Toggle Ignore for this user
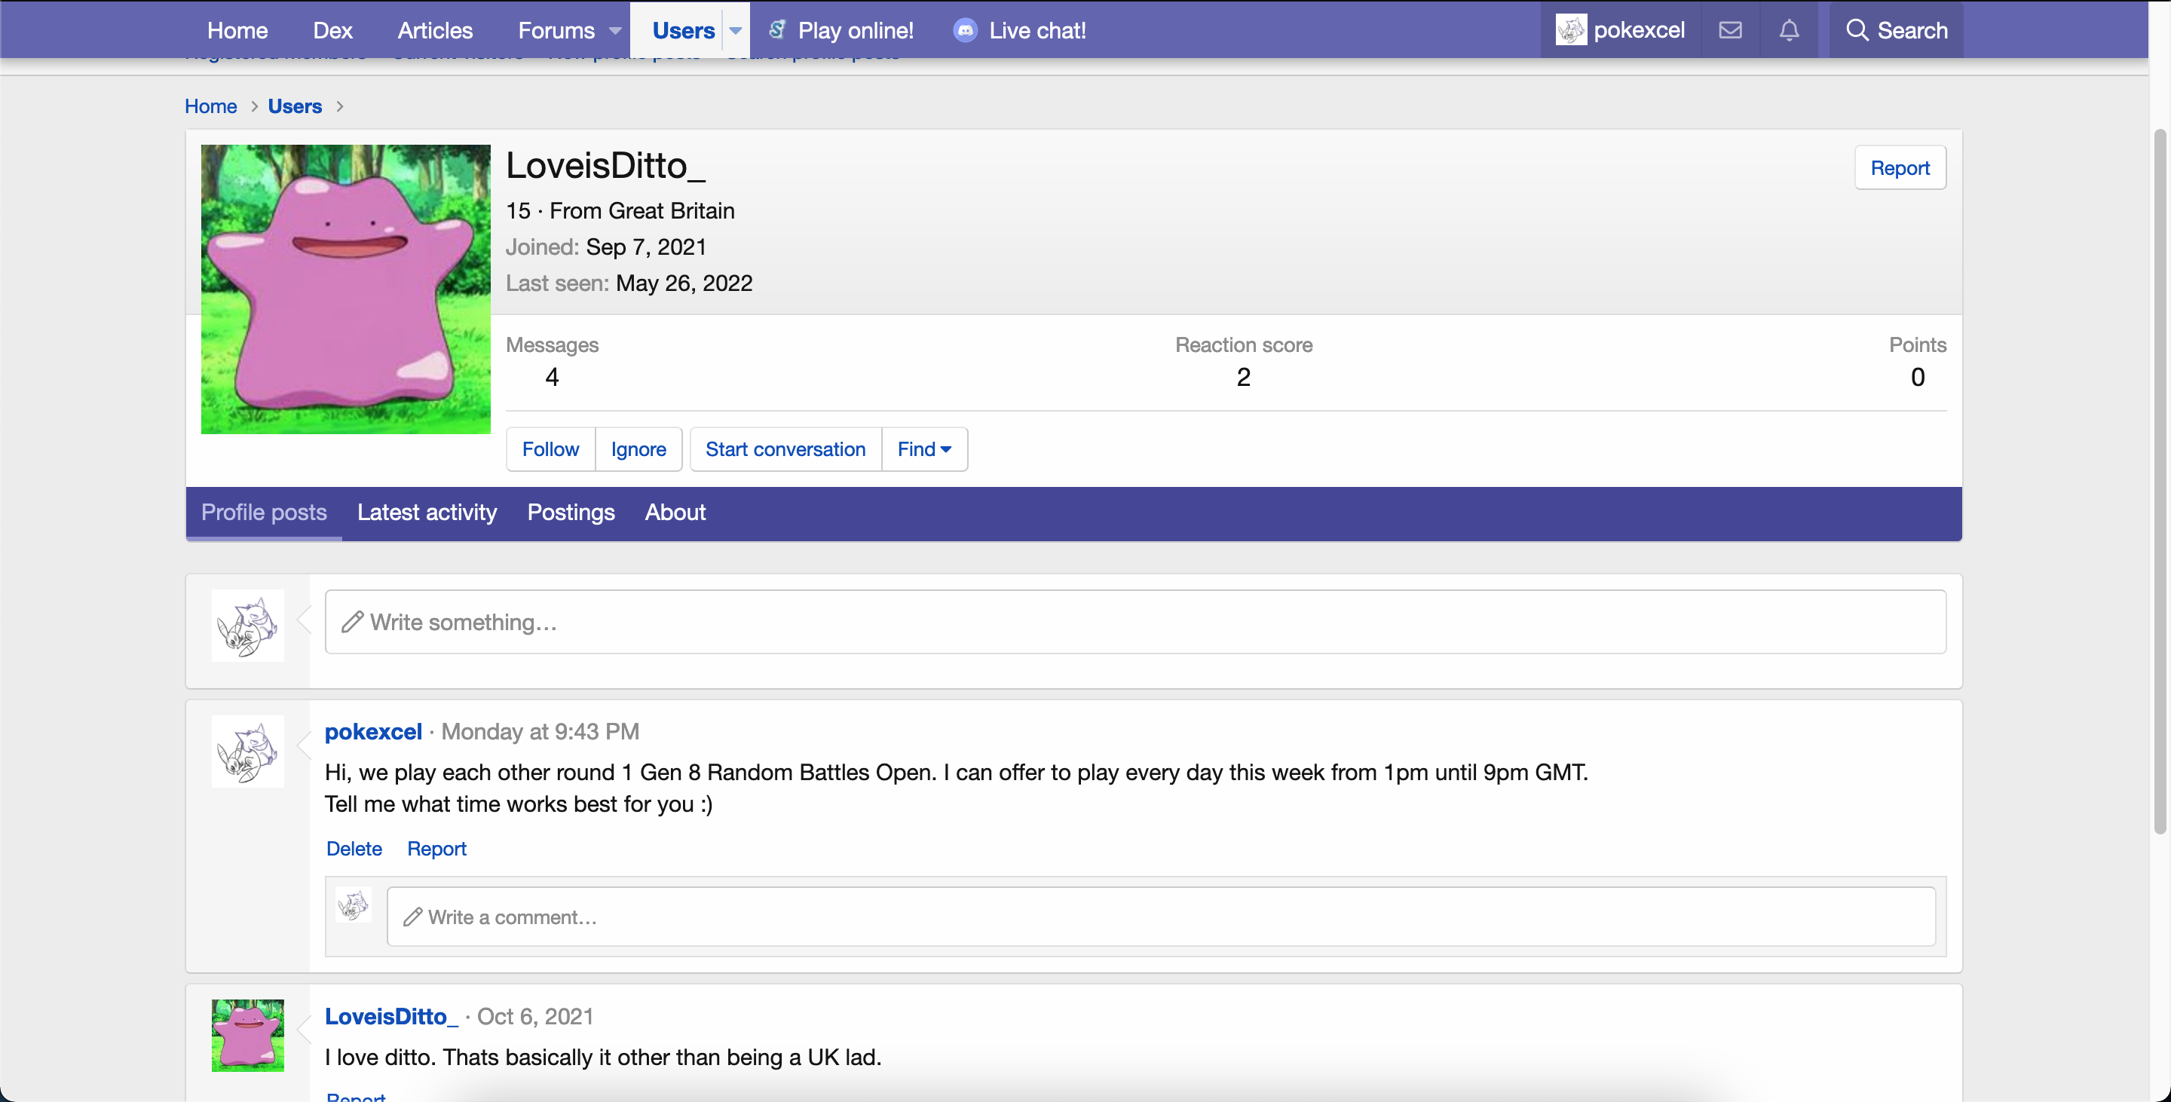The image size is (2171, 1102). tap(638, 449)
